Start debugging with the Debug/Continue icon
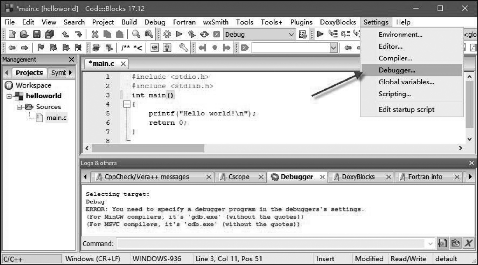This screenshot has width=478, height=265. [320, 34]
